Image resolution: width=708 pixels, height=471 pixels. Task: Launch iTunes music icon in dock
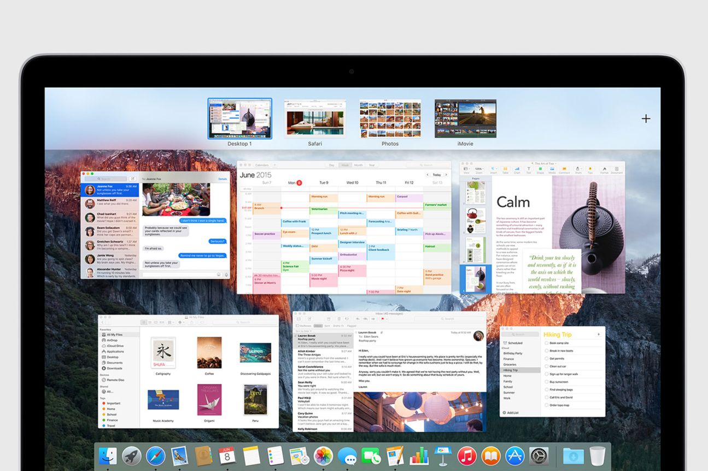[x=467, y=456]
